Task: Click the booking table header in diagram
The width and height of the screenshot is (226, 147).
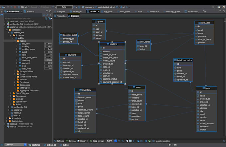Action: pos(112,44)
